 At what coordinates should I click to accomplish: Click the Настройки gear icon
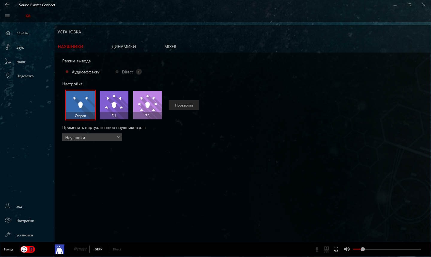pyautogui.click(x=8, y=221)
